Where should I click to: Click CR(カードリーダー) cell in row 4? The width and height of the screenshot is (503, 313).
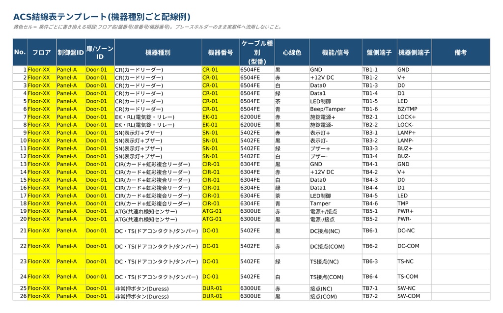tap(158, 93)
